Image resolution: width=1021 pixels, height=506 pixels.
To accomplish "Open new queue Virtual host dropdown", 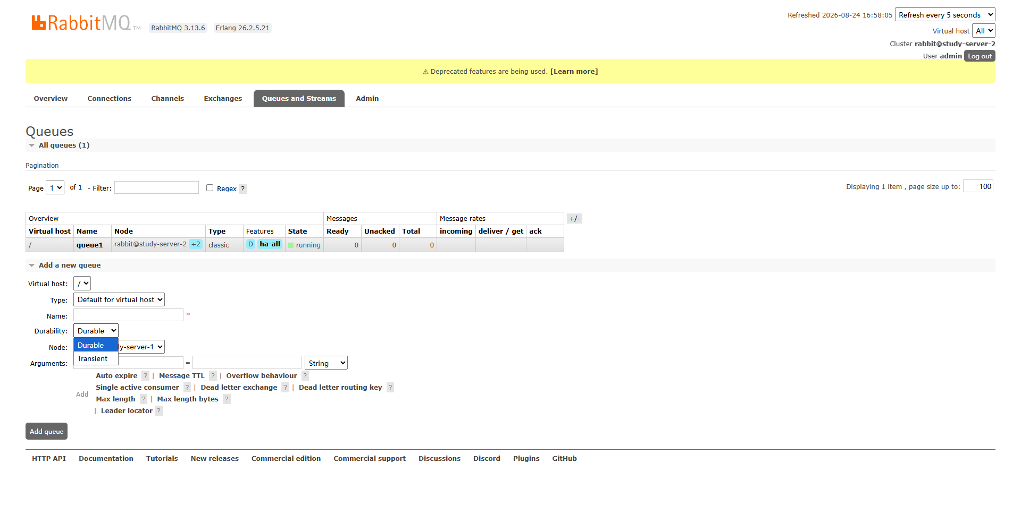I will pos(82,284).
